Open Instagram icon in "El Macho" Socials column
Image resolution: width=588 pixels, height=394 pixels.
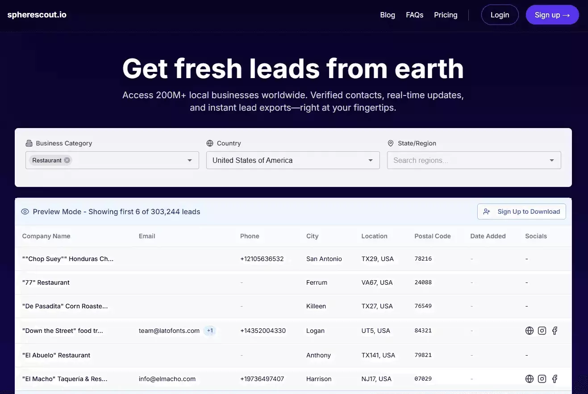542,378
